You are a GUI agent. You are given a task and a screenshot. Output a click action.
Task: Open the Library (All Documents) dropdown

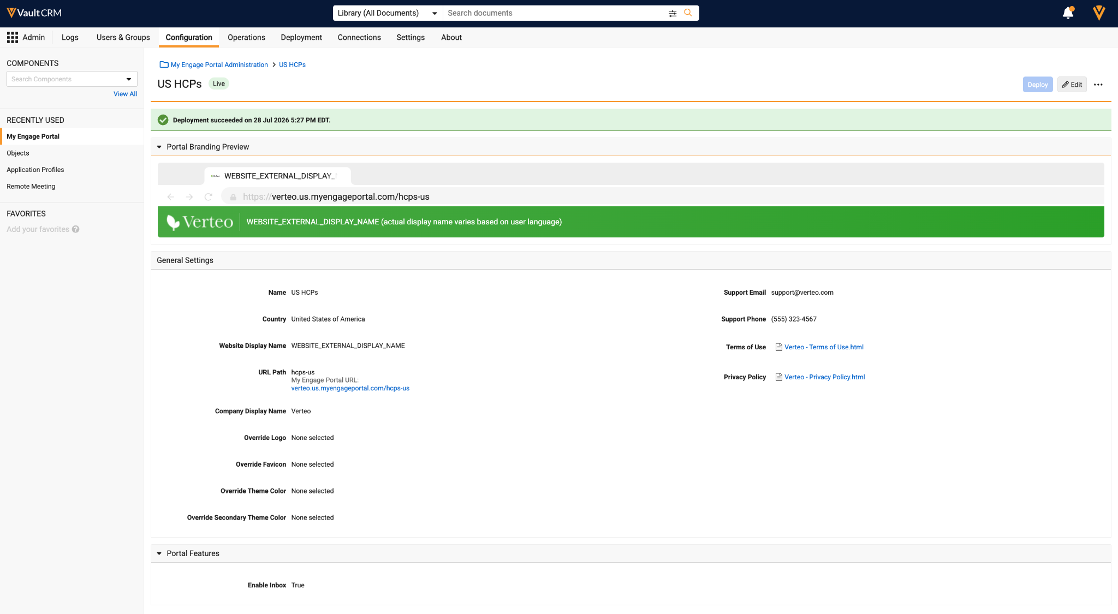click(x=388, y=13)
